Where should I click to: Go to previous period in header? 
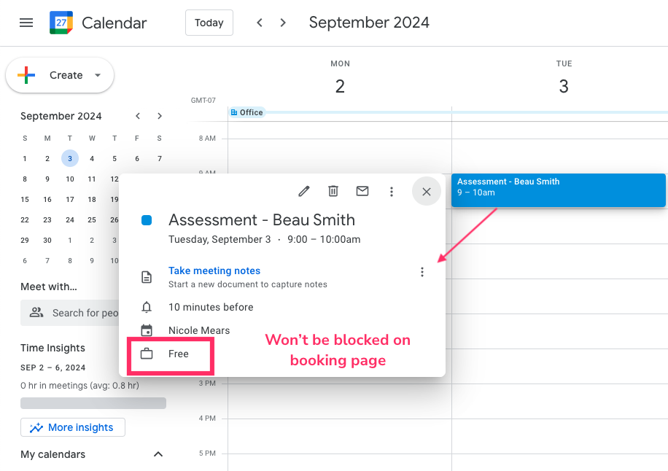point(260,23)
